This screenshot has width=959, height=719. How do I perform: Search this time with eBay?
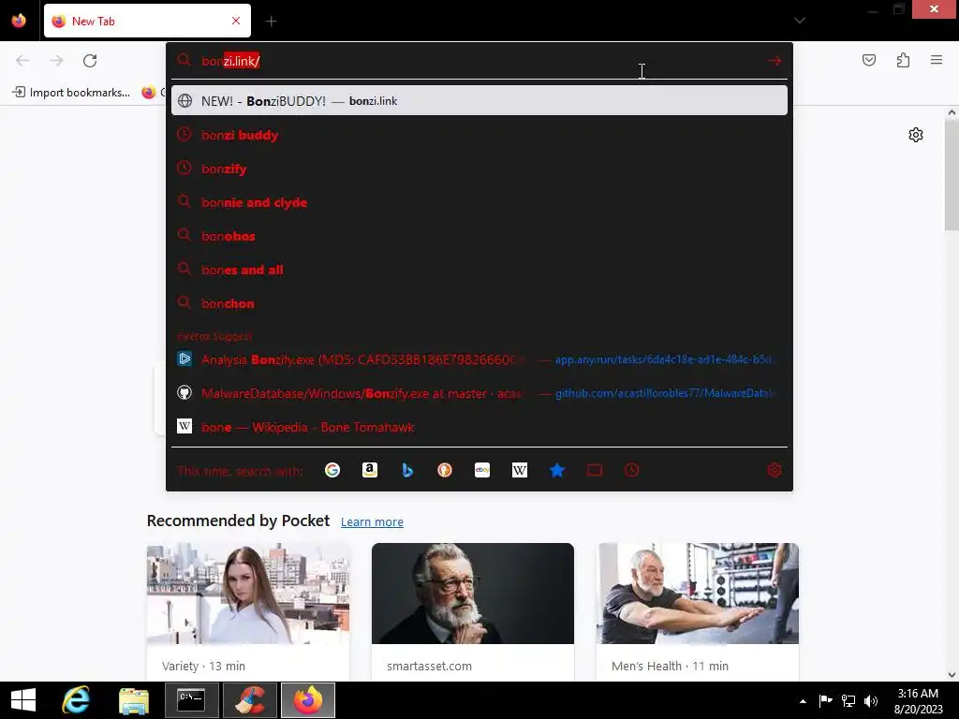point(482,470)
